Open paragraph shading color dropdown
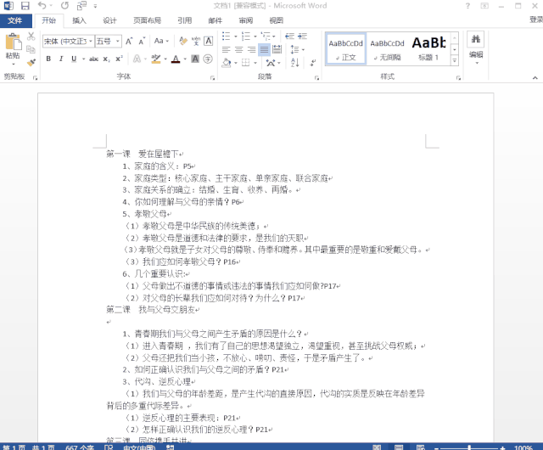The height and width of the screenshot is (450, 543). tap(236, 63)
